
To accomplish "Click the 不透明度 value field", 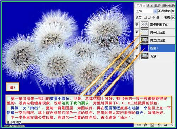I will (x=173, y=11).
